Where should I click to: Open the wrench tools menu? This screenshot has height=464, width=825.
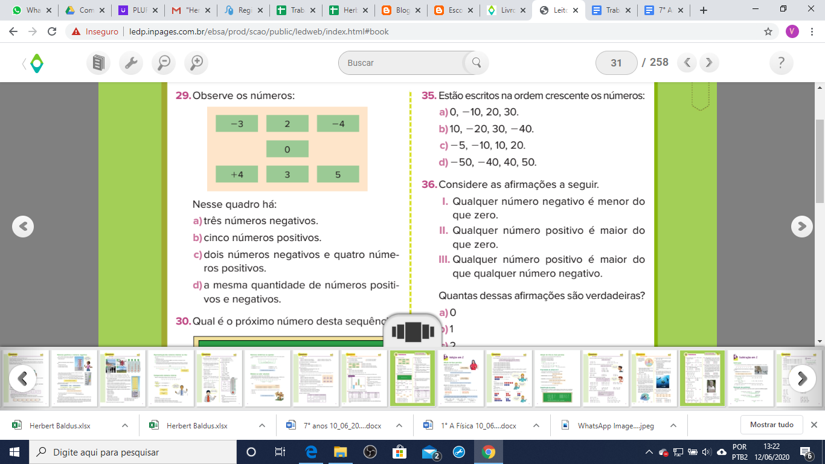(x=131, y=62)
